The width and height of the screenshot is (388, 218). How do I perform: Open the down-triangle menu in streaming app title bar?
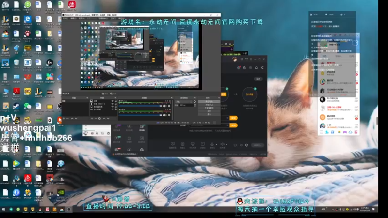click(x=247, y=59)
